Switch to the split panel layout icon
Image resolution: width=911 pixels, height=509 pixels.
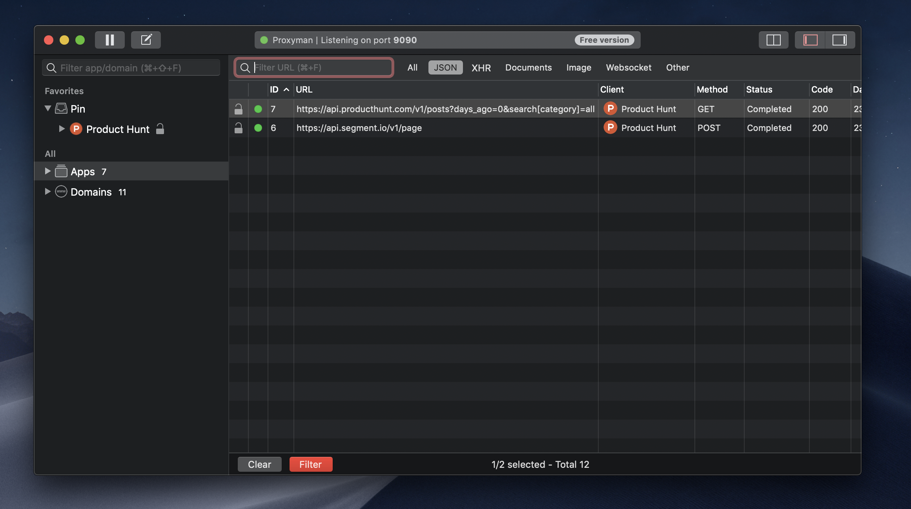(773, 40)
